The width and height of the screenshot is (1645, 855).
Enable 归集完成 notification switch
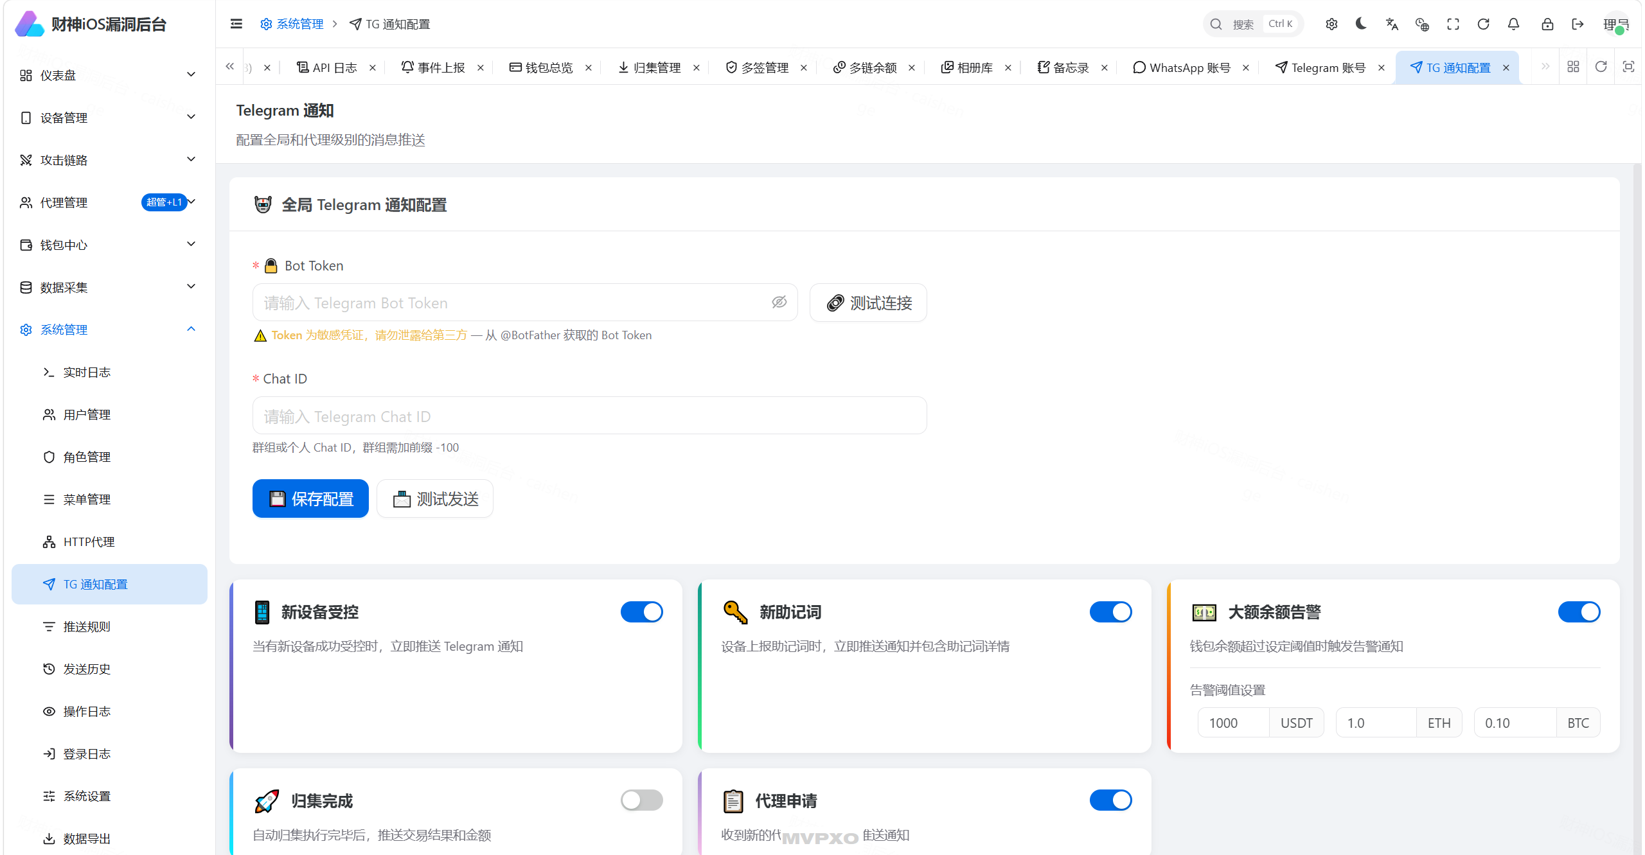[x=641, y=800]
